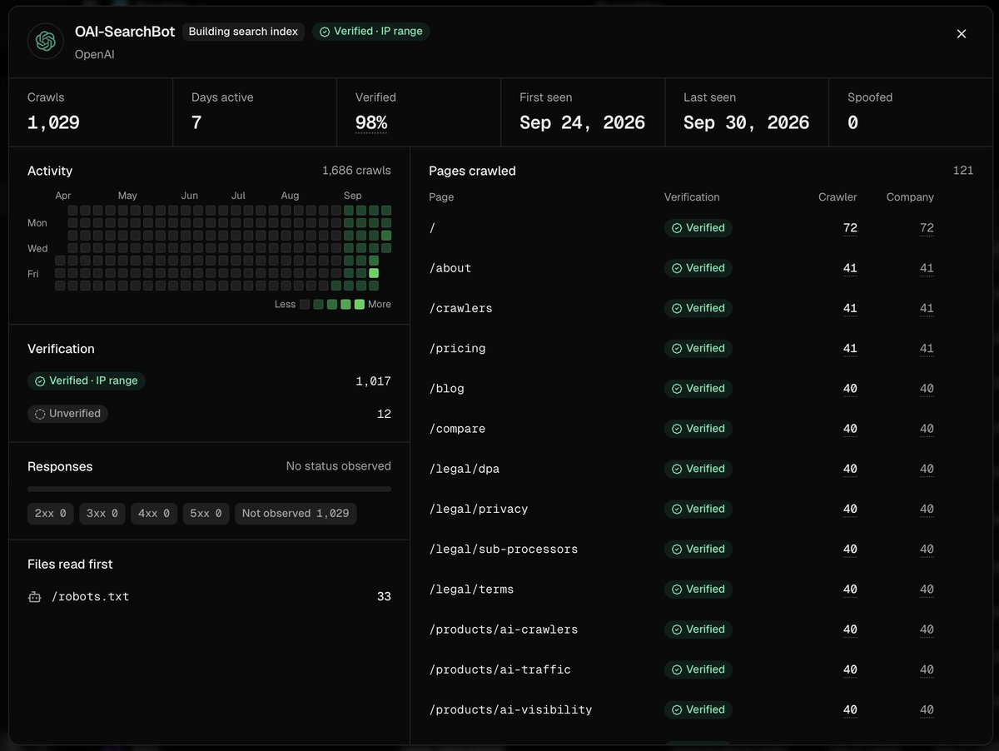The height and width of the screenshot is (751, 999).
Task: Click the Verified badge in the /blog row
Action: click(698, 389)
